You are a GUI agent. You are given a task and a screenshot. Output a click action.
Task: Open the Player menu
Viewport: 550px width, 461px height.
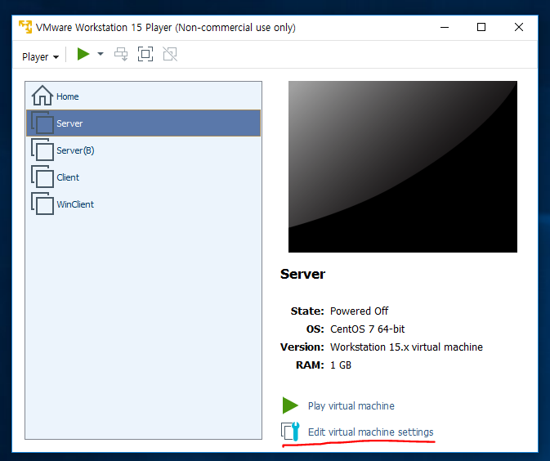click(40, 56)
